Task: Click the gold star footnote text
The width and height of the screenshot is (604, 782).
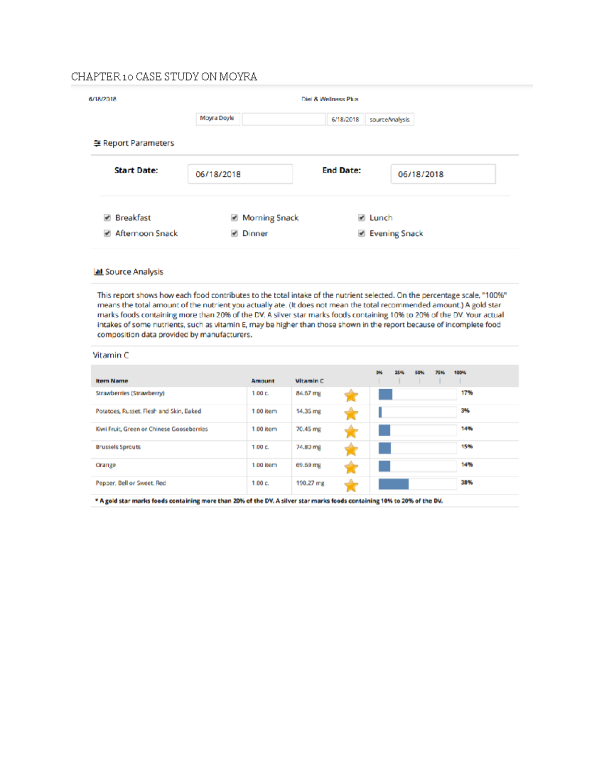Action: [269, 501]
